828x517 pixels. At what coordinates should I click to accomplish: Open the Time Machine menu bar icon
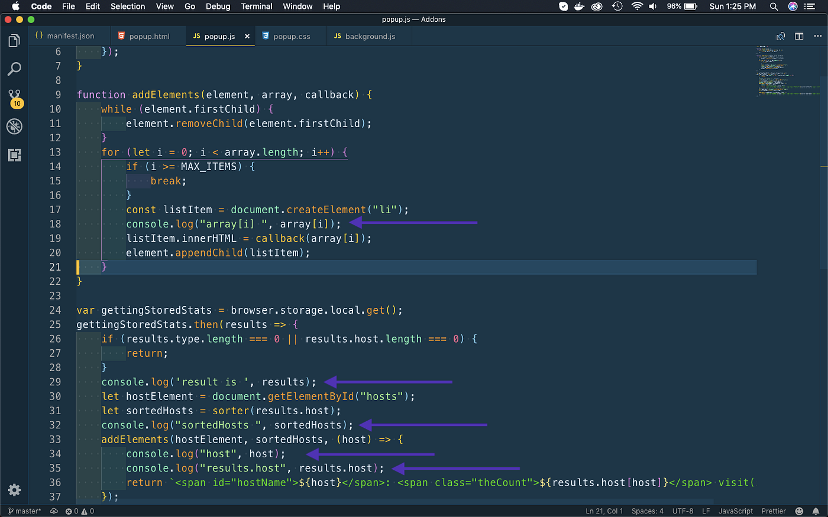pos(617,6)
